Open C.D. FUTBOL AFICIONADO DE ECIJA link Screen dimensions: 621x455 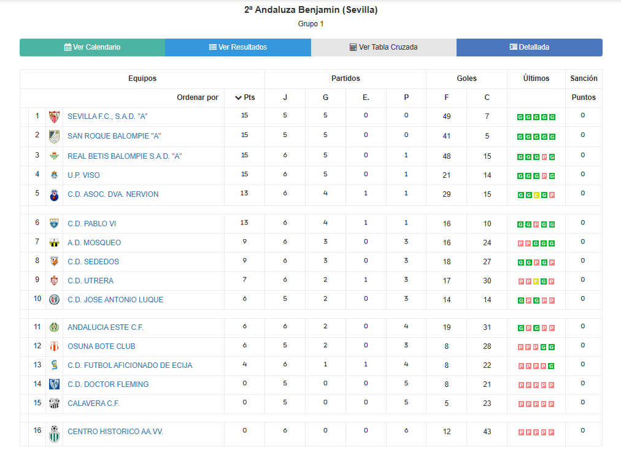click(x=130, y=365)
